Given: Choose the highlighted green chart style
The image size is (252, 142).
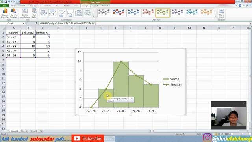Looking at the screenshot, I should pos(163,13).
